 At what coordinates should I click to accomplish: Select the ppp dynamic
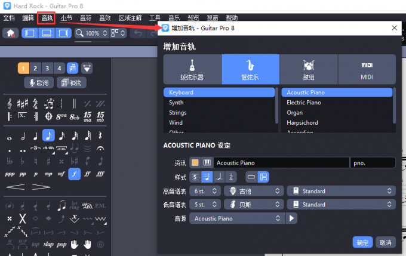click(x=10, y=174)
